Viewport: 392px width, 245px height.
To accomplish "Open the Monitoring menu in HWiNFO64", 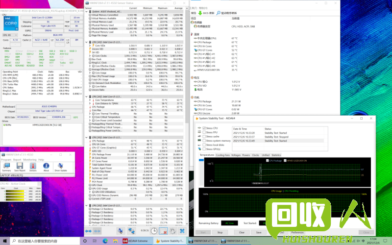I will [x=30, y=160].
